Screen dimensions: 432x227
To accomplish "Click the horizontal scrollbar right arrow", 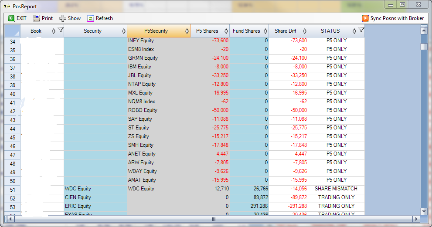I will coord(416,219).
